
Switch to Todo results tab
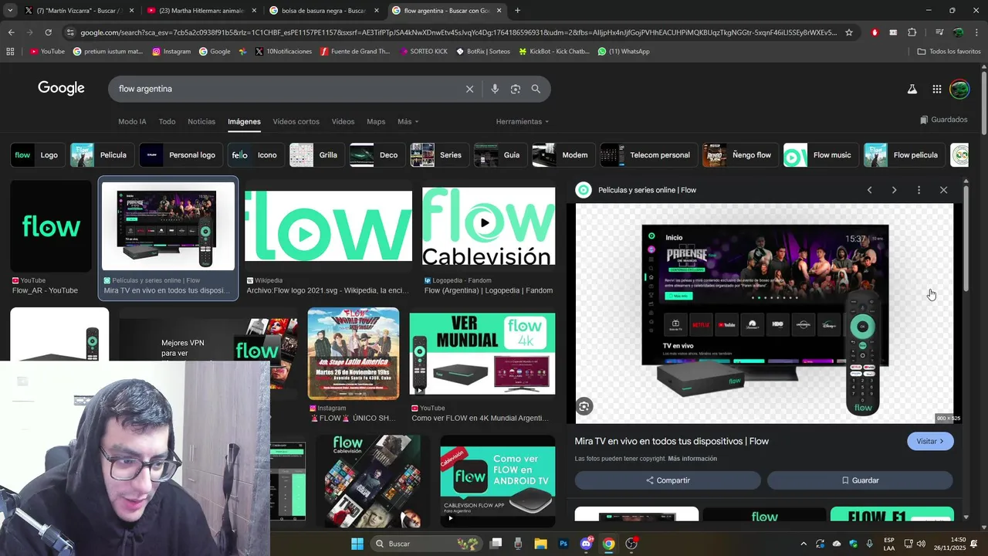pos(167,122)
